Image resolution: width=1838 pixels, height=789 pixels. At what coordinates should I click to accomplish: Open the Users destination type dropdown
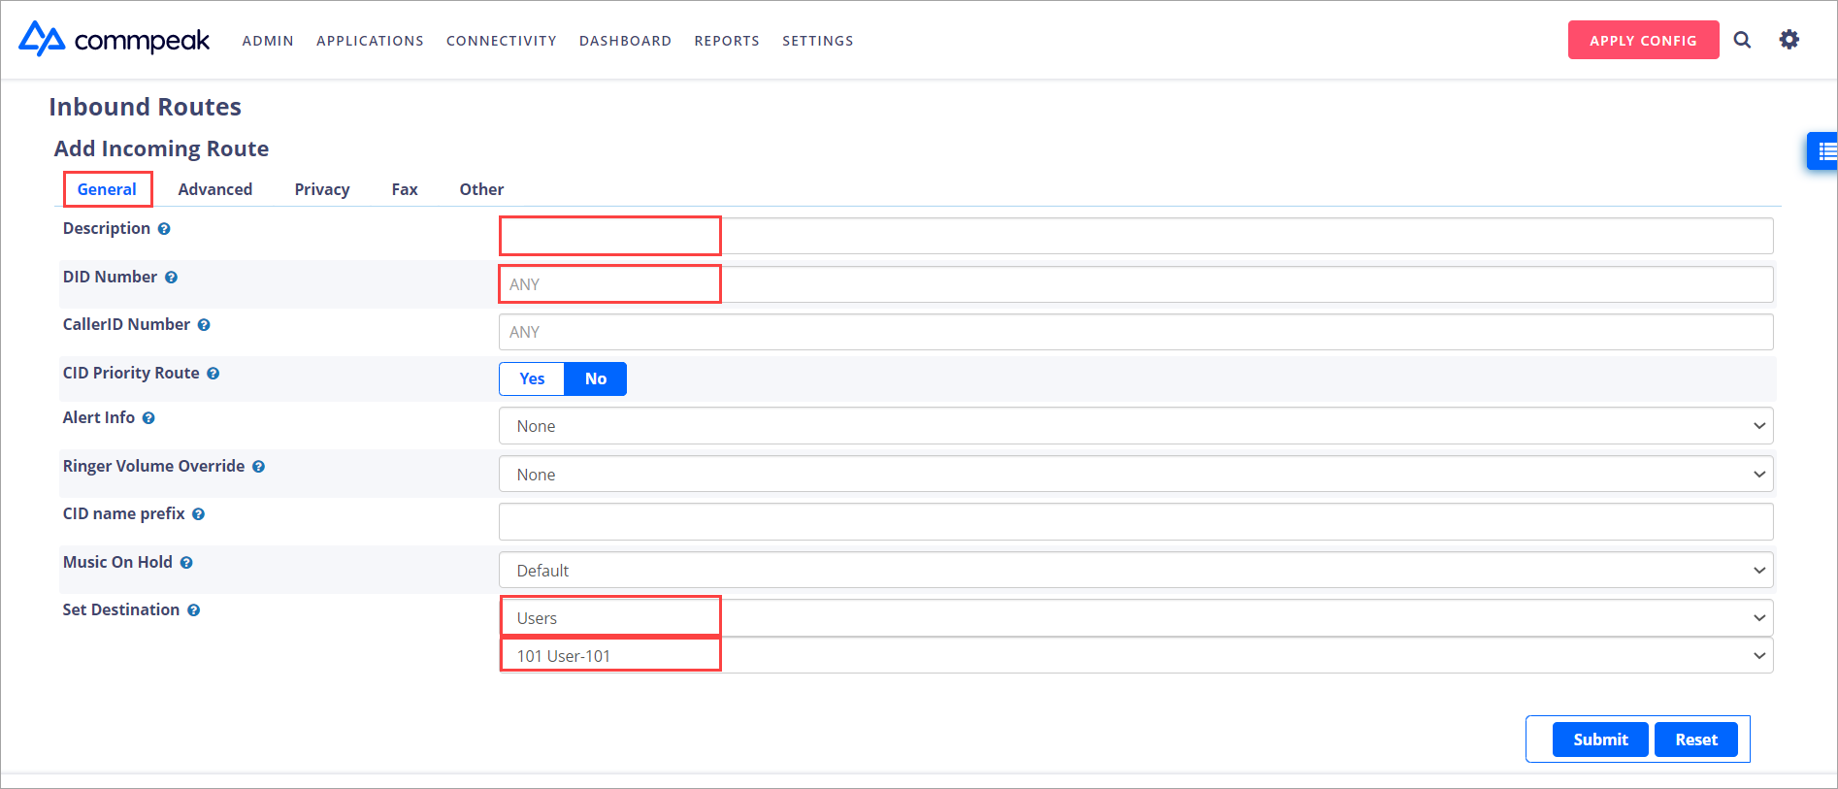pos(1135,618)
